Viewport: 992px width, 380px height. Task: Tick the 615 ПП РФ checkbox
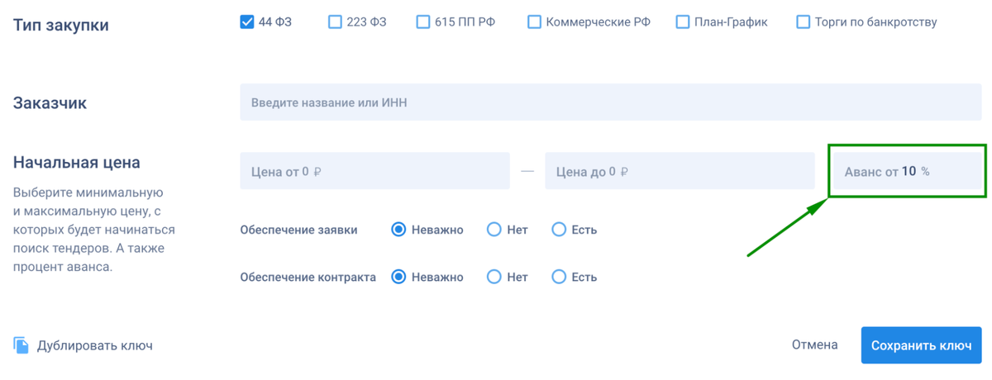[x=423, y=21]
